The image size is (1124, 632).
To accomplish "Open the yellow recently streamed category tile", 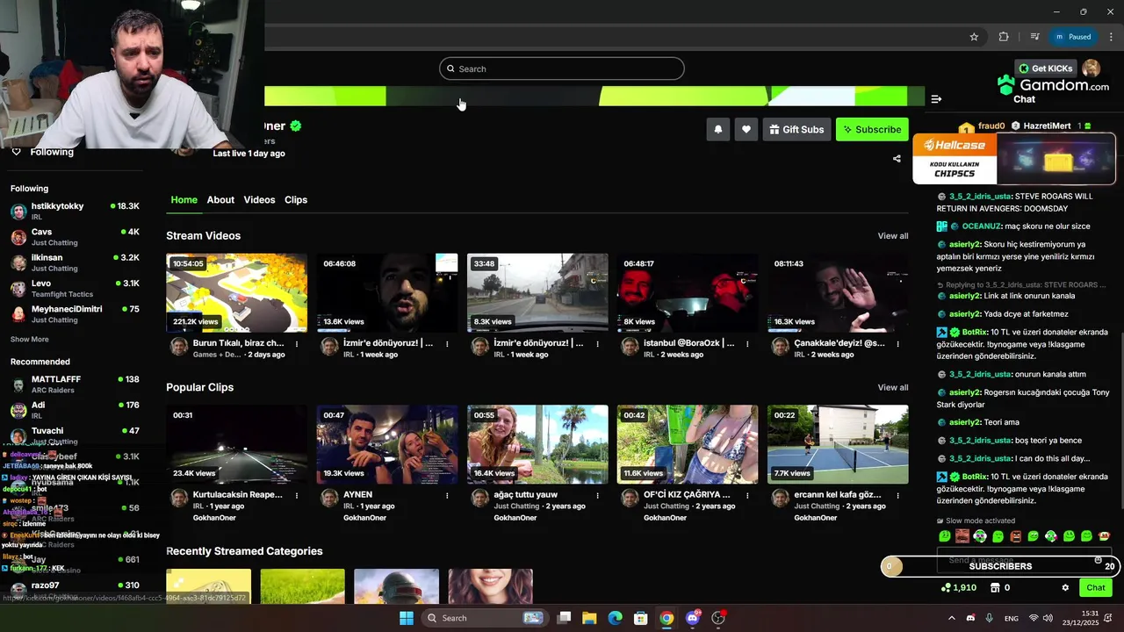I will [208, 586].
